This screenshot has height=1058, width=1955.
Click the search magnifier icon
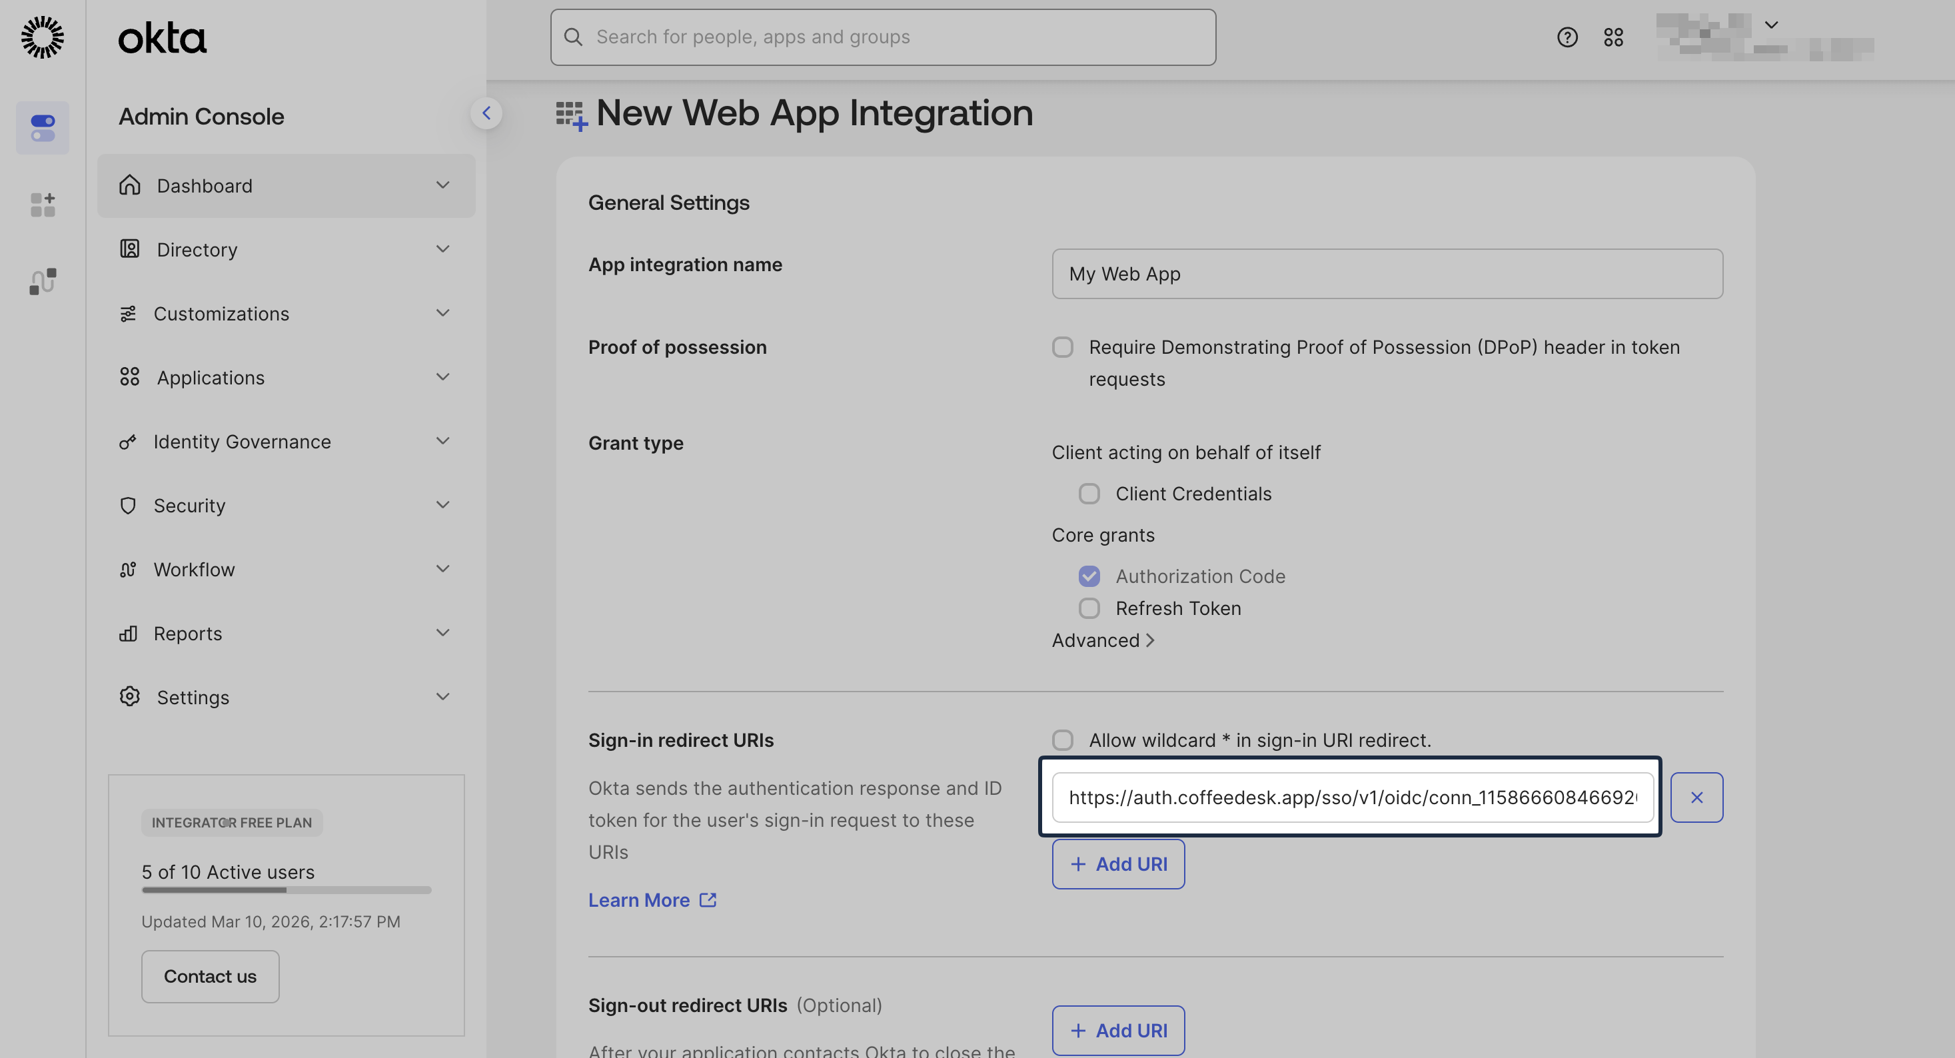[x=574, y=37]
